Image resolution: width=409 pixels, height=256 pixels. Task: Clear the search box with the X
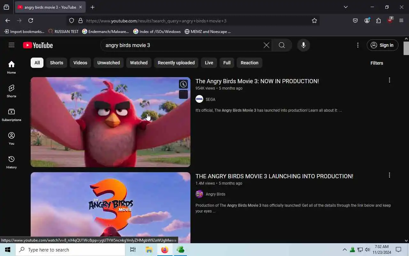(266, 45)
